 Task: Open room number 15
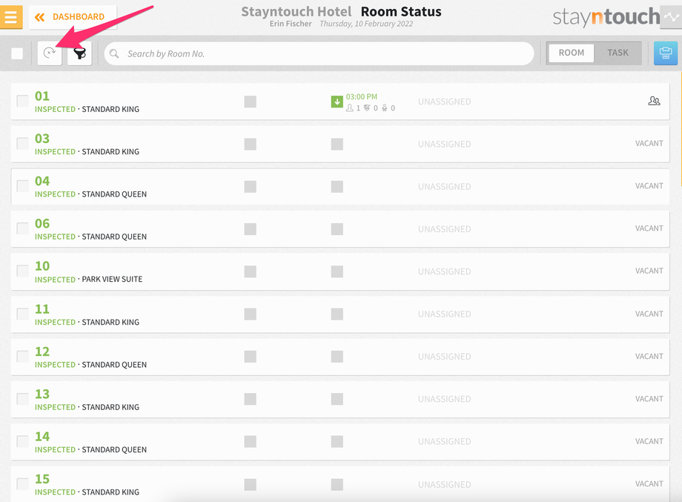[42, 479]
